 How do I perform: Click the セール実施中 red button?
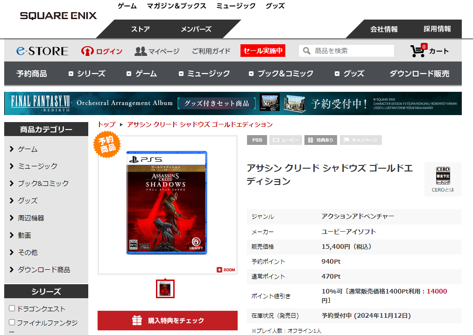(263, 51)
